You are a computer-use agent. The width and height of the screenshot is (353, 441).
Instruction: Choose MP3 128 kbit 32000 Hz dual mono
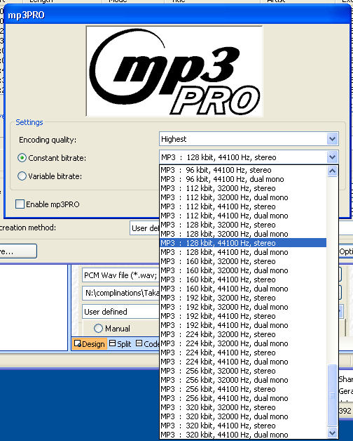(243, 234)
